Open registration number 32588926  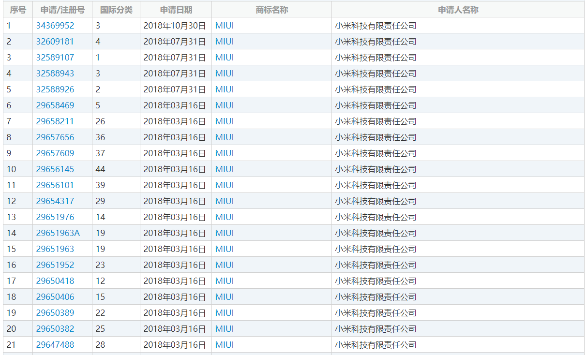55,89
